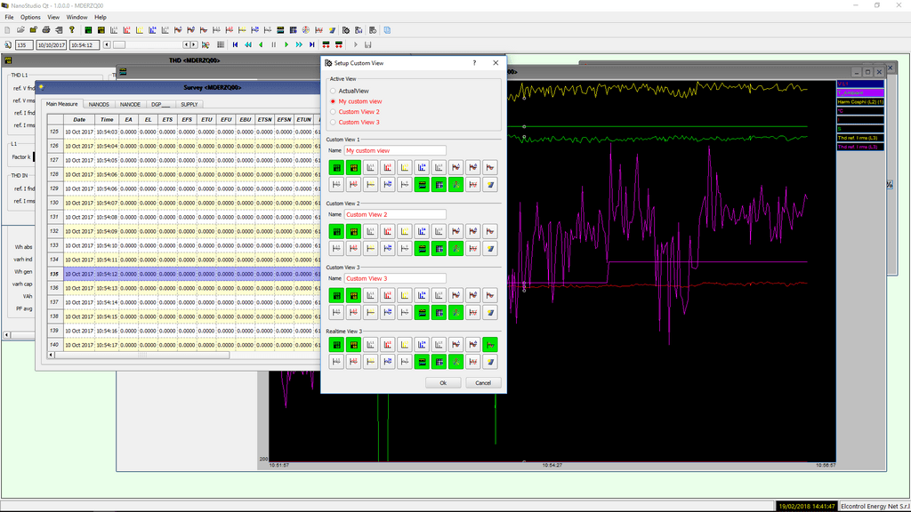Open the SUPPLY tab in Survey
Viewport: 911px width, 512px height.
tap(190, 104)
